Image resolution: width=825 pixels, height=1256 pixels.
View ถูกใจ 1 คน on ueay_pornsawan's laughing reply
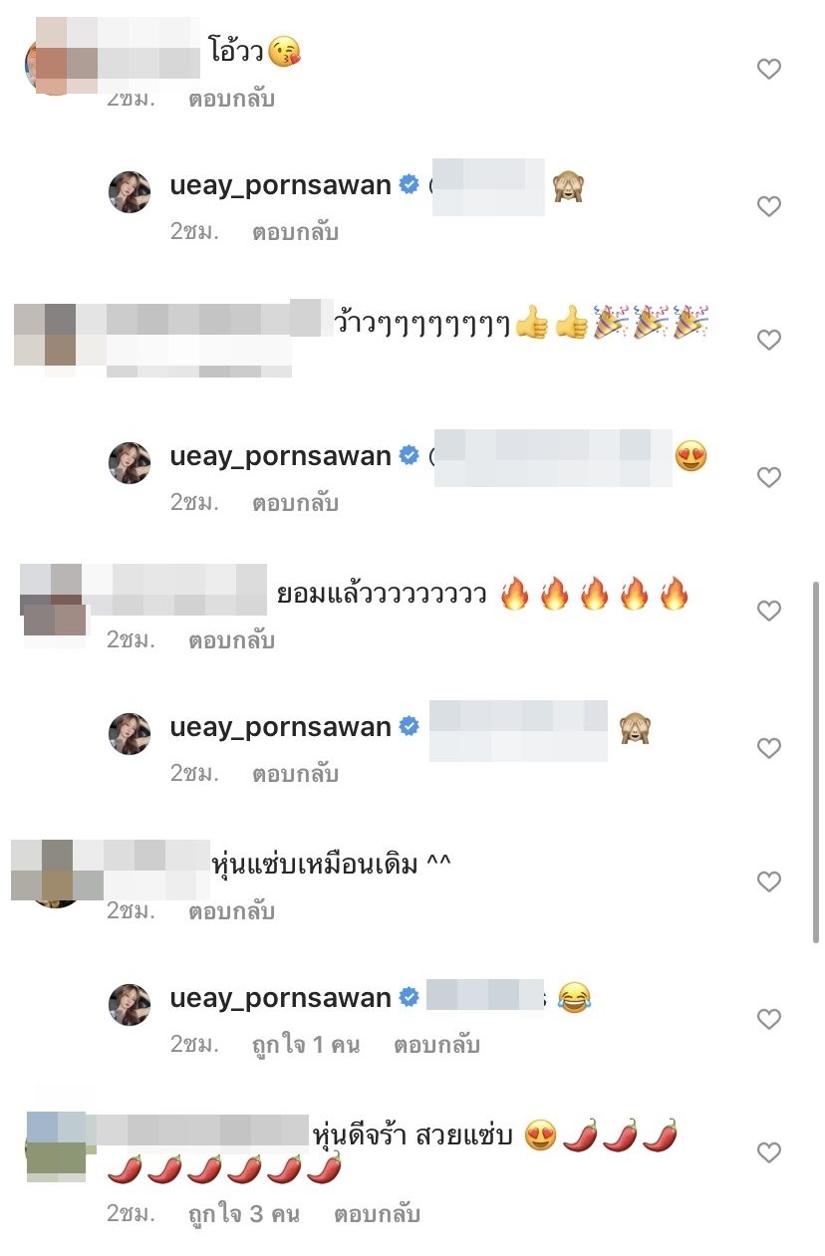(305, 1045)
